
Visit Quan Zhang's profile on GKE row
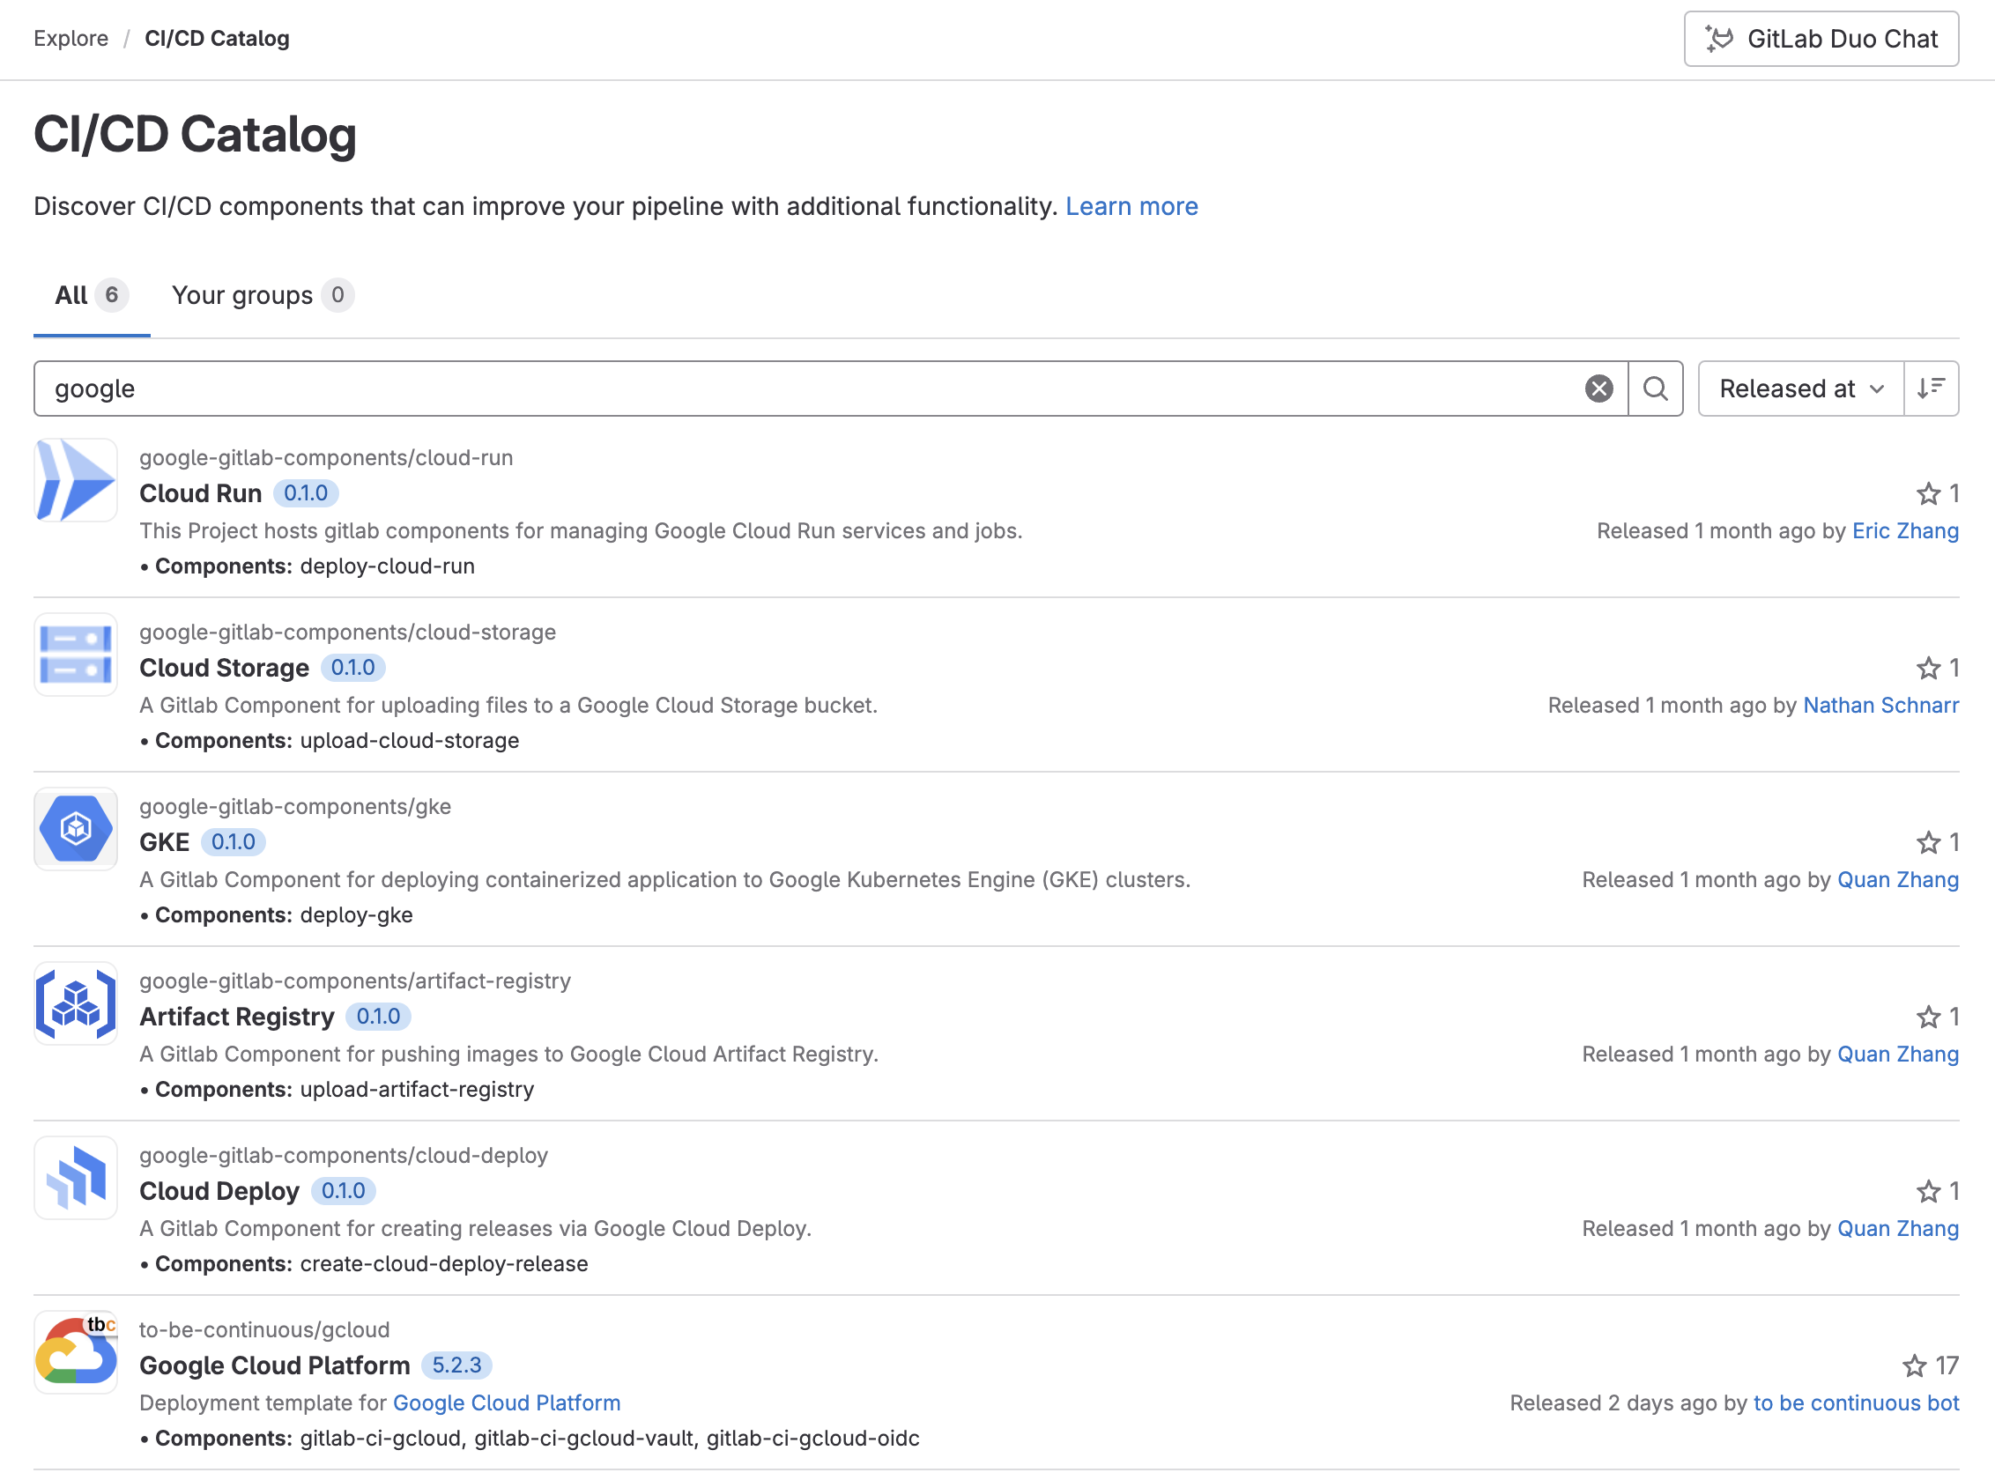(1898, 881)
